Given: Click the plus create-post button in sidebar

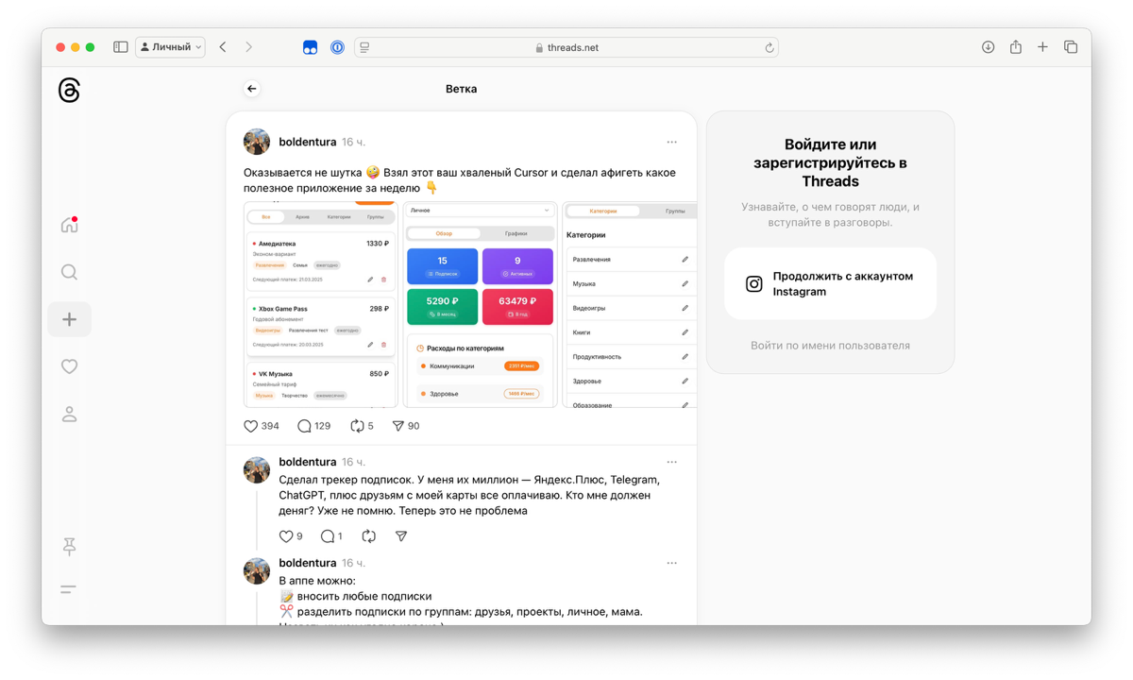Looking at the screenshot, I should [69, 319].
